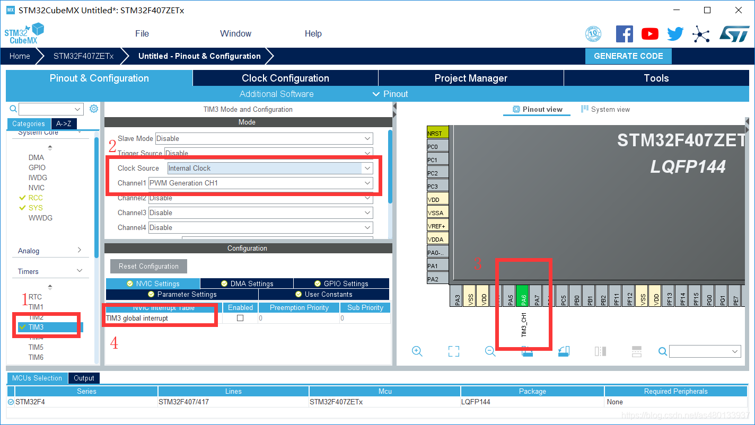The image size is (755, 425).
Task: Collapse the Timers category
Action: [80, 271]
